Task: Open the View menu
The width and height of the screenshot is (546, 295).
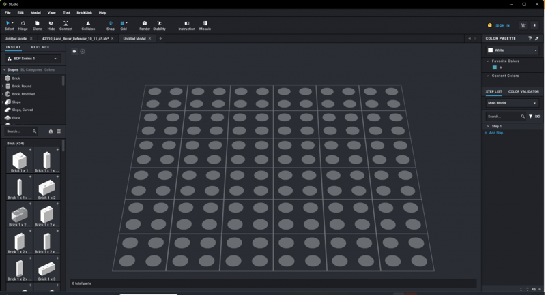Action: (x=52, y=12)
